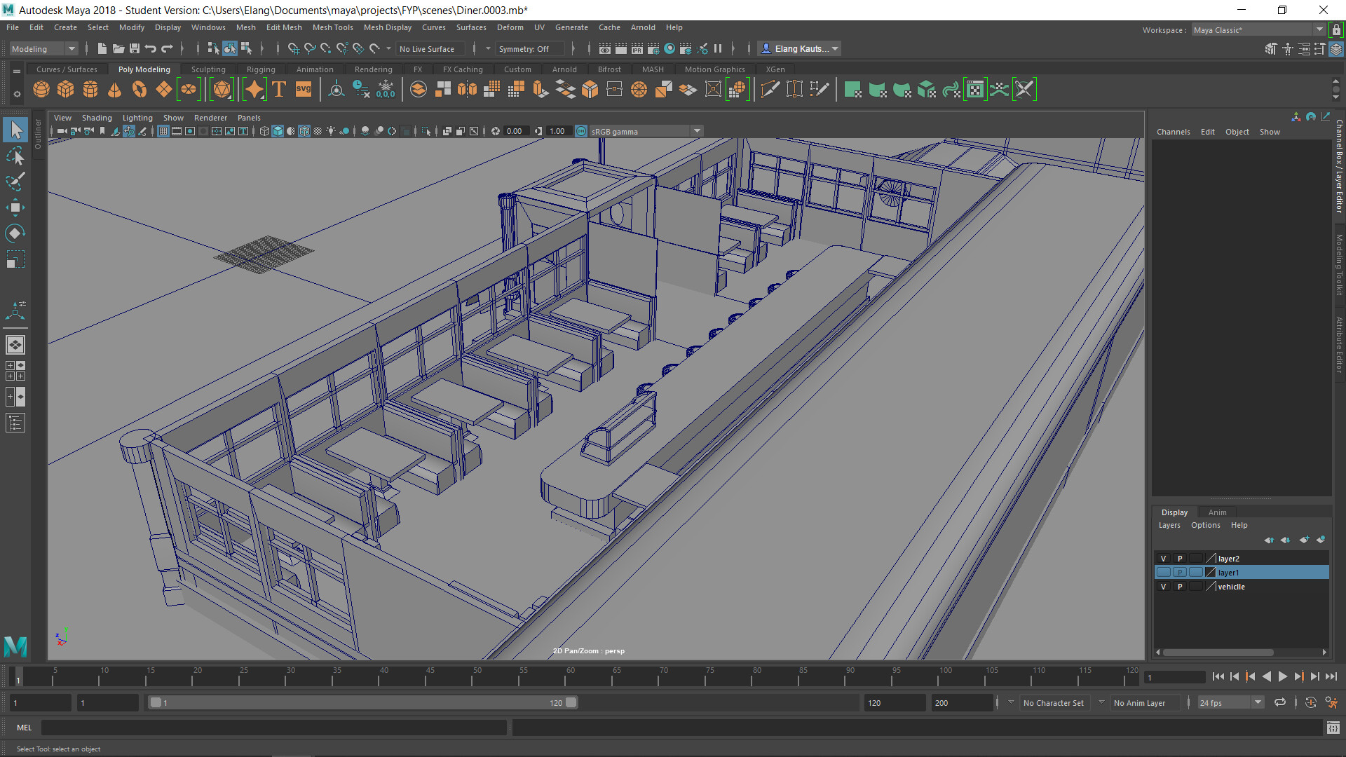Select the polygon sphere creation tool
The height and width of the screenshot is (757, 1346).
click(x=41, y=89)
